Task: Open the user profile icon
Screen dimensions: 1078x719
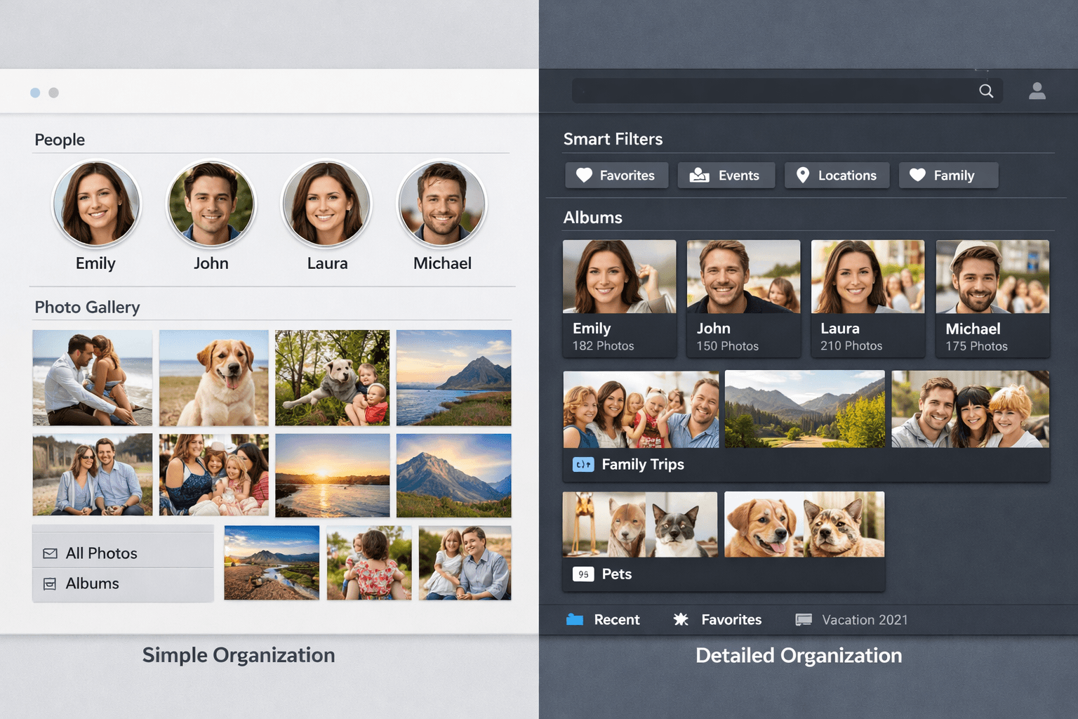Action: (1037, 91)
